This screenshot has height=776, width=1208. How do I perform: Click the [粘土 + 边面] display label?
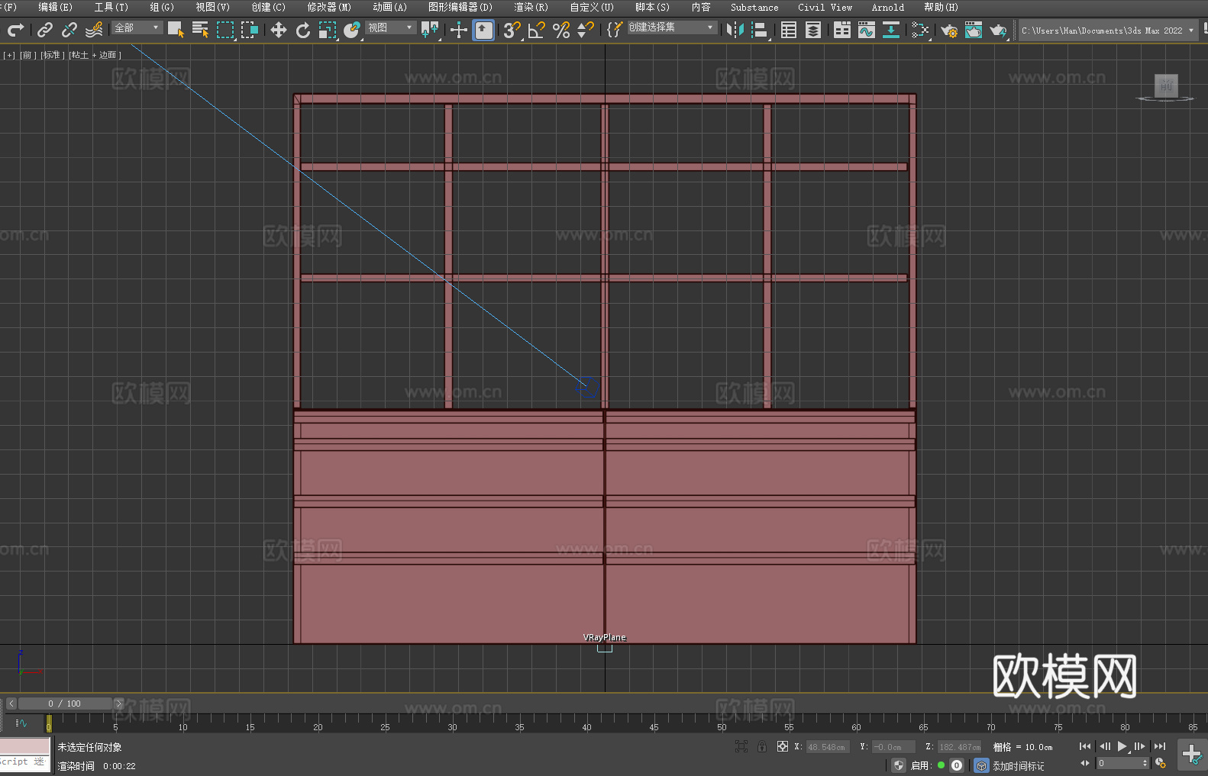[x=95, y=55]
